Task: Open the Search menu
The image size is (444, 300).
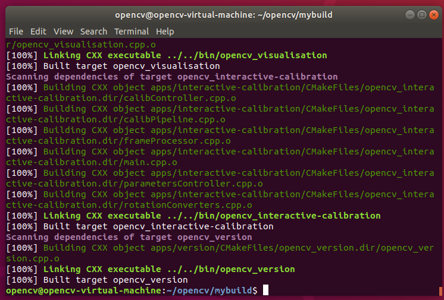Action: (93, 31)
